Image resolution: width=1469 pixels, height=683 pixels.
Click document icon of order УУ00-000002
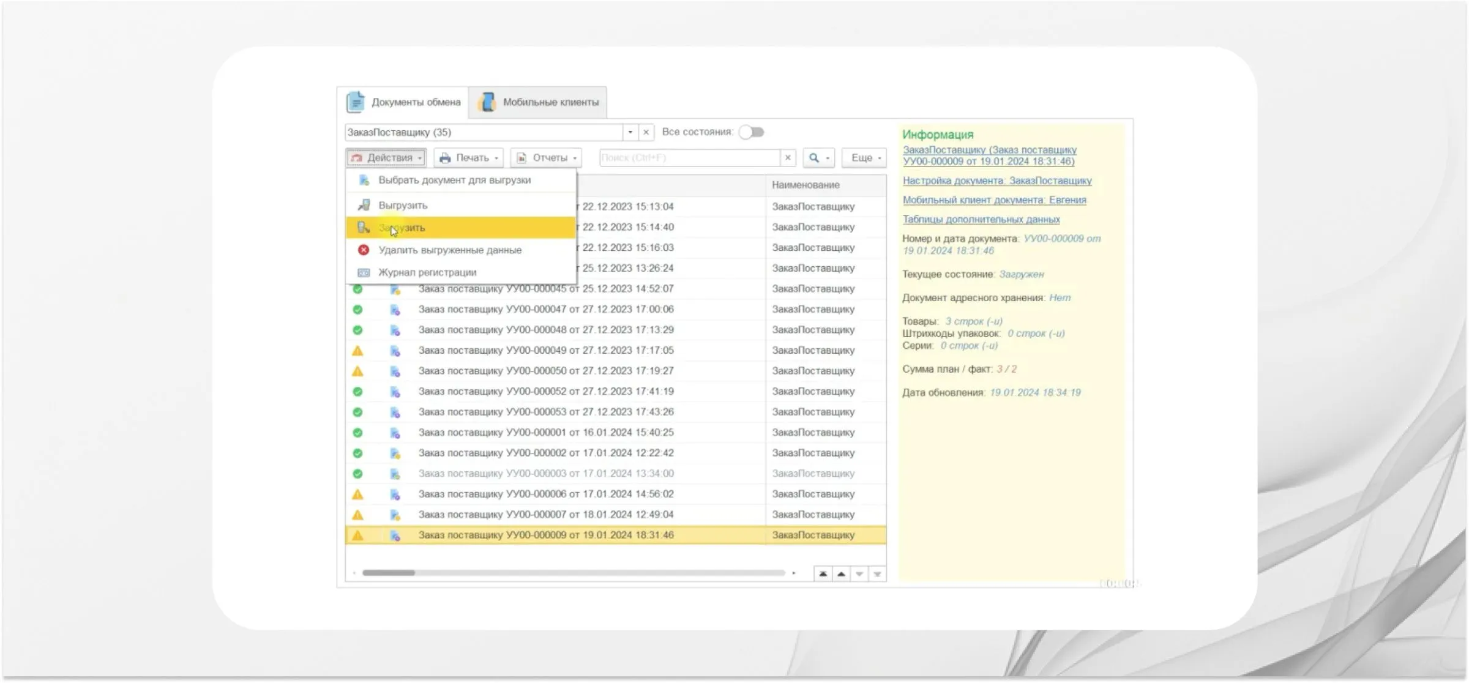tap(395, 453)
